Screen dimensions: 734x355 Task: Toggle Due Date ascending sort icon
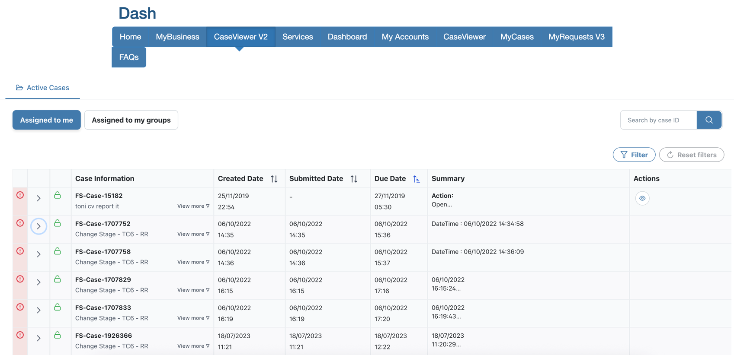click(x=416, y=179)
